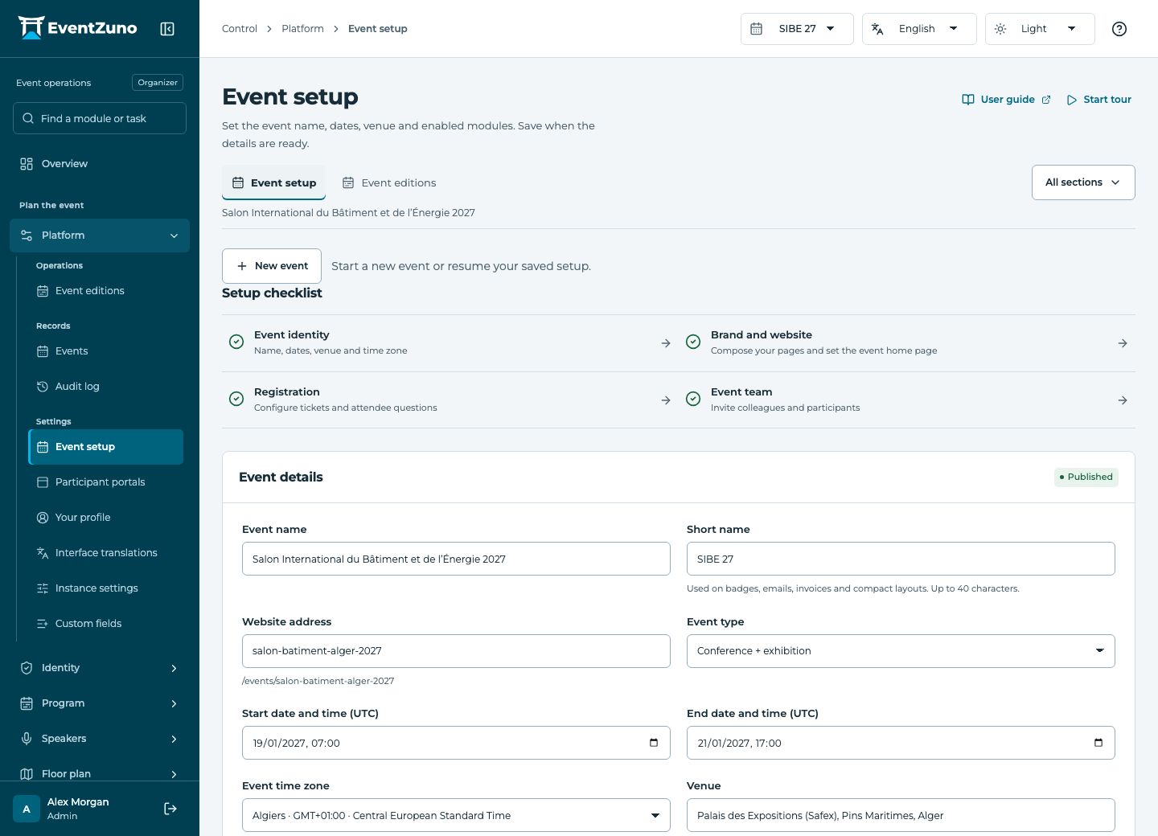
Task: Click Platform in the breadcrumb
Action: point(302,29)
